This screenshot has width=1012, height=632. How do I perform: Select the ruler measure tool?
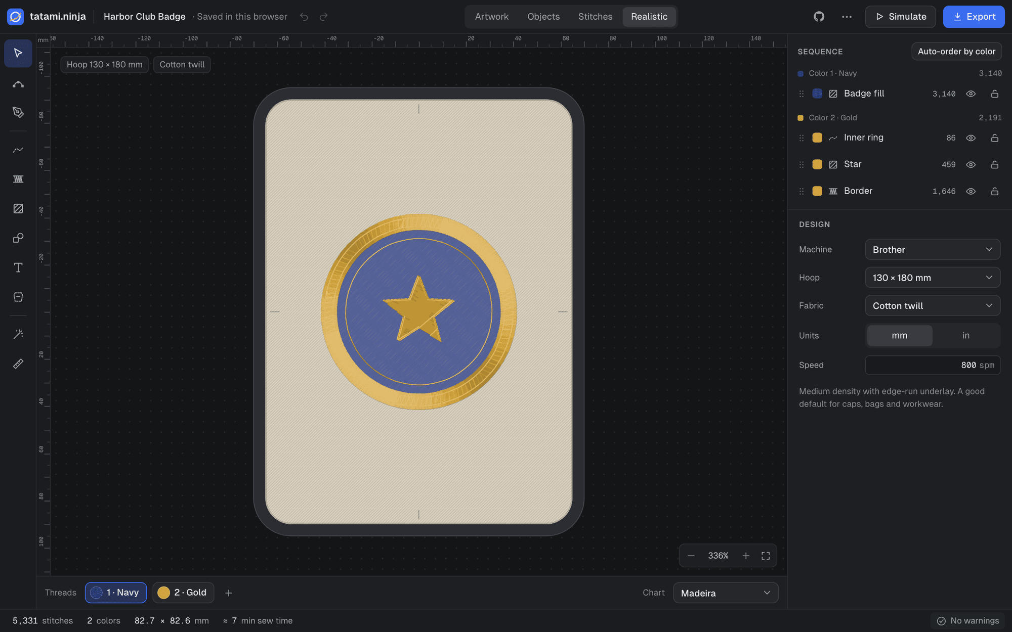(x=18, y=364)
